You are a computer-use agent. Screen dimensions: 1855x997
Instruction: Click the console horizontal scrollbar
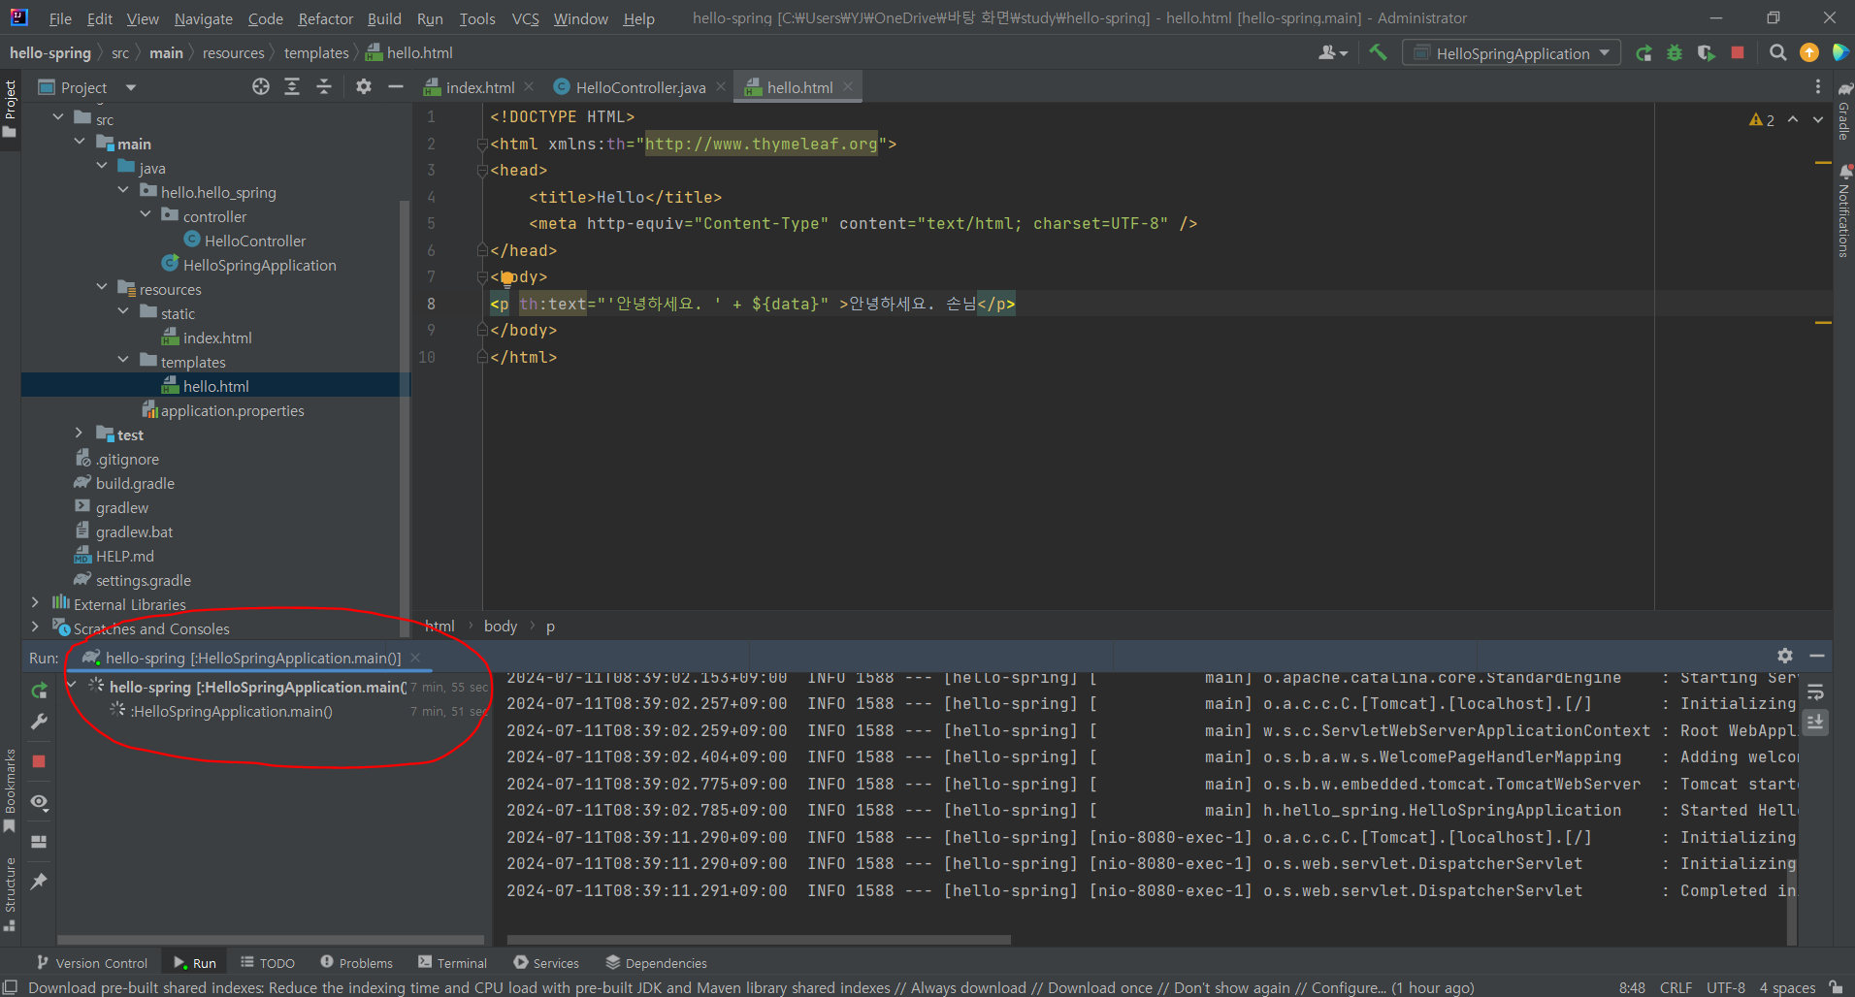coord(758,940)
